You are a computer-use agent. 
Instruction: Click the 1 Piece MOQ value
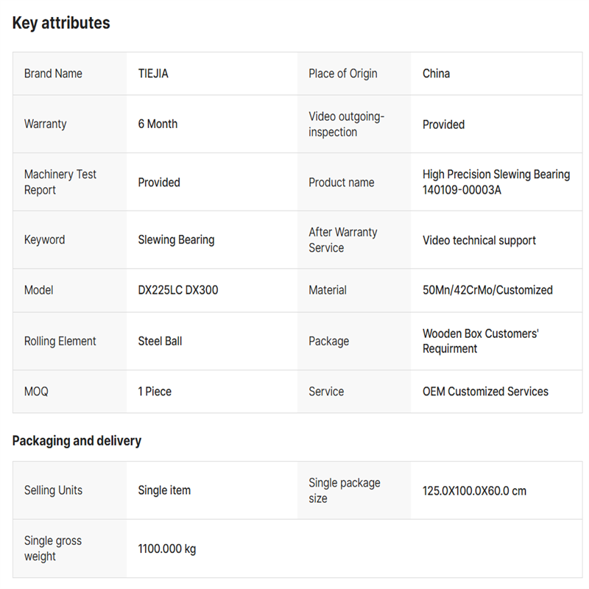click(155, 392)
